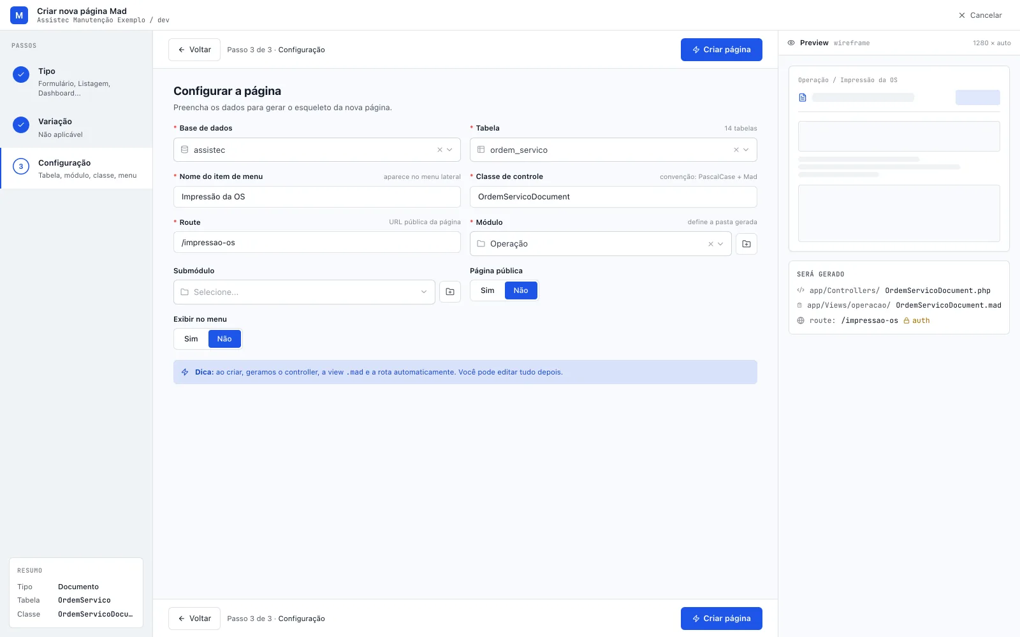Set Exibir no menu to Sim

point(191,339)
